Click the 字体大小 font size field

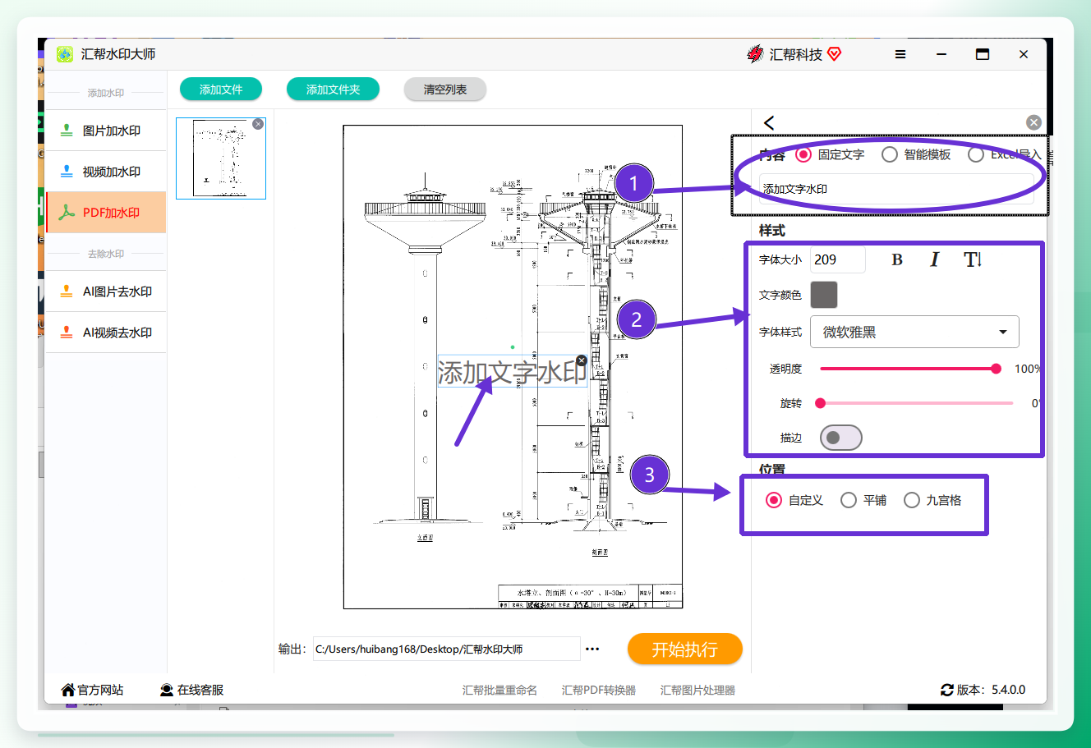pos(838,259)
